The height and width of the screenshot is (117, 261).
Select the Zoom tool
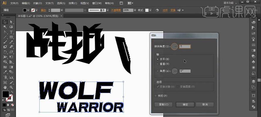click(x=11, y=87)
